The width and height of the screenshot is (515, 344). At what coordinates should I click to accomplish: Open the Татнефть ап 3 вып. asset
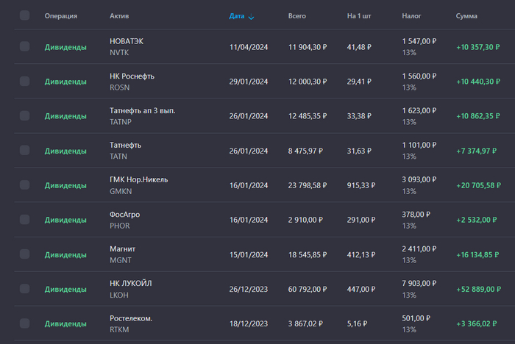[142, 110]
